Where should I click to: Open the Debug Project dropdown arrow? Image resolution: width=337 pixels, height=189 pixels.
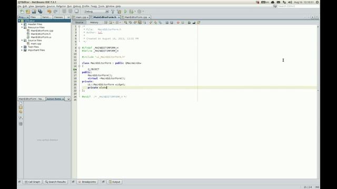[x=135, y=12]
